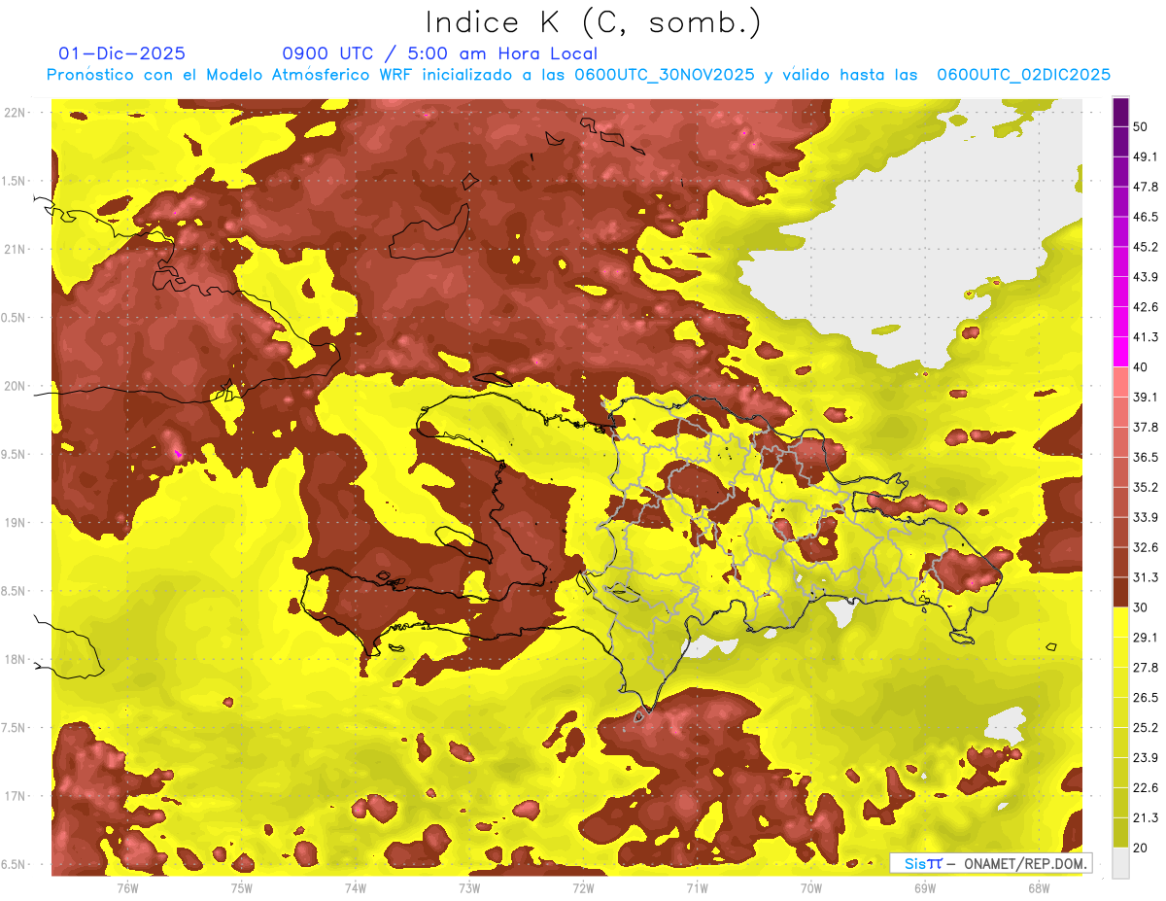
Task: Click the '18N' latitude label
Action: point(16,659)
